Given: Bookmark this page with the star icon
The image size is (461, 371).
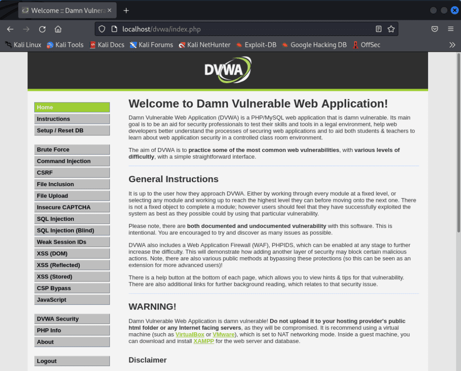Looking at the screenshot, I should tap(391, 29).
